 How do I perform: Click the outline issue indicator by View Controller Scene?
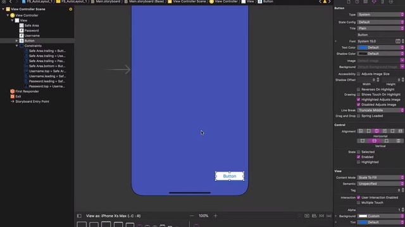point(70,9)
